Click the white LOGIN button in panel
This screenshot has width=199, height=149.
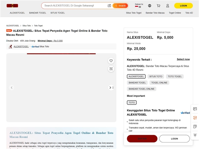click(174, 139)
